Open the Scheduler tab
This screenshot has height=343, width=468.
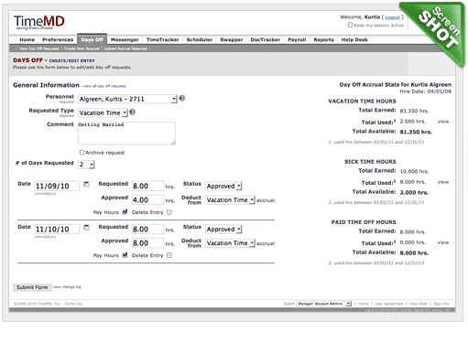click(200, 39)
